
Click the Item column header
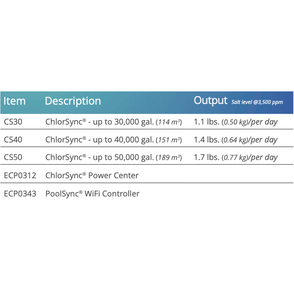[14, 101]
